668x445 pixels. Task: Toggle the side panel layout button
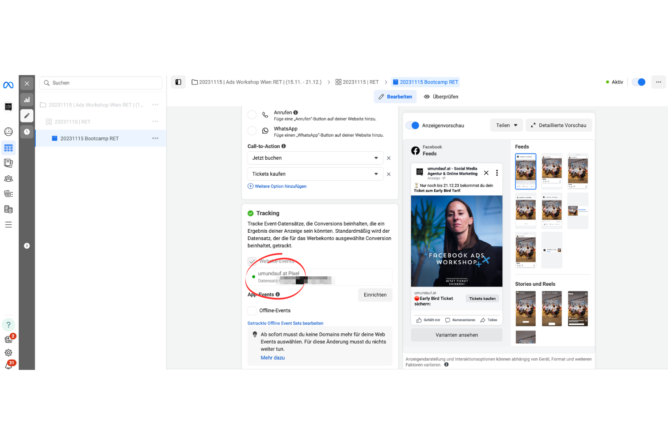[x=178, y=82]
